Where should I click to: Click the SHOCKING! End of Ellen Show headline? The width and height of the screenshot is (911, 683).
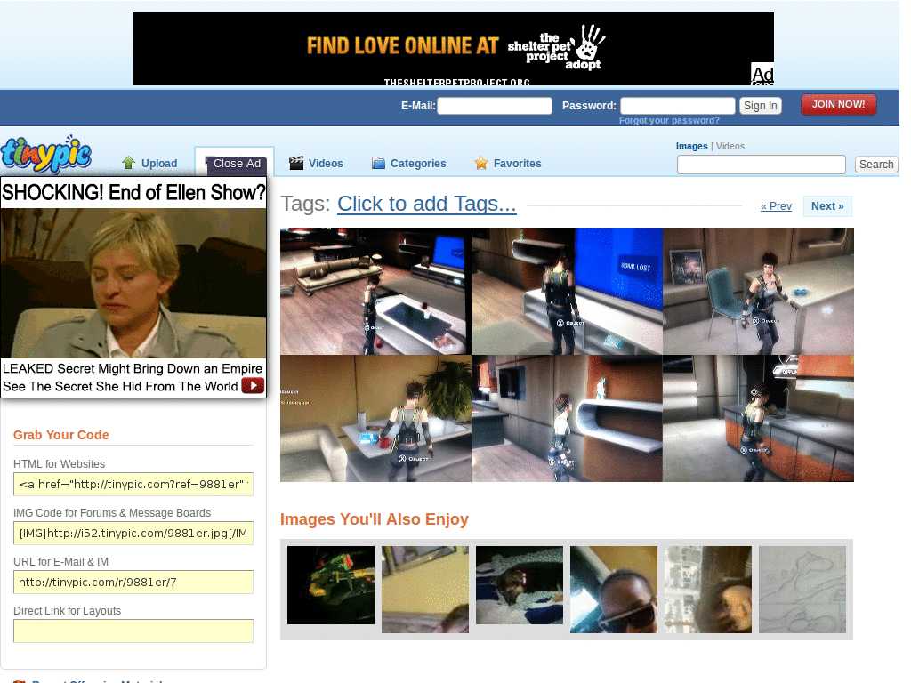[133, 192]
